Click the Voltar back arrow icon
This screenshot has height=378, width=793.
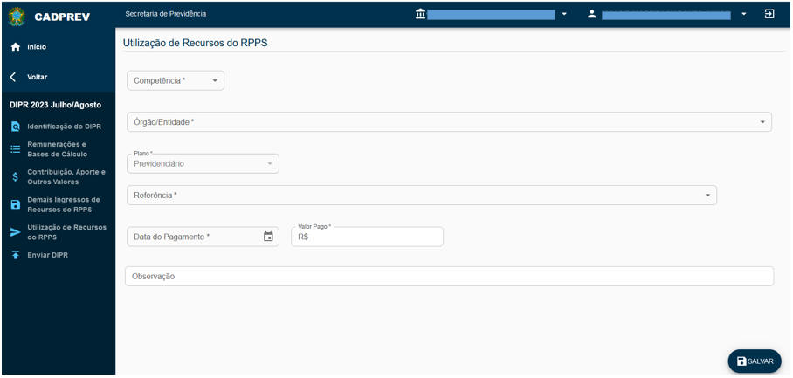pos(14,77)
